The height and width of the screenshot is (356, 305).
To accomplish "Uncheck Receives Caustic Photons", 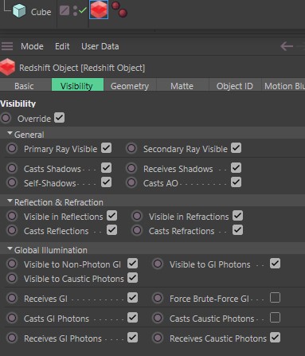I will (276, 338).
